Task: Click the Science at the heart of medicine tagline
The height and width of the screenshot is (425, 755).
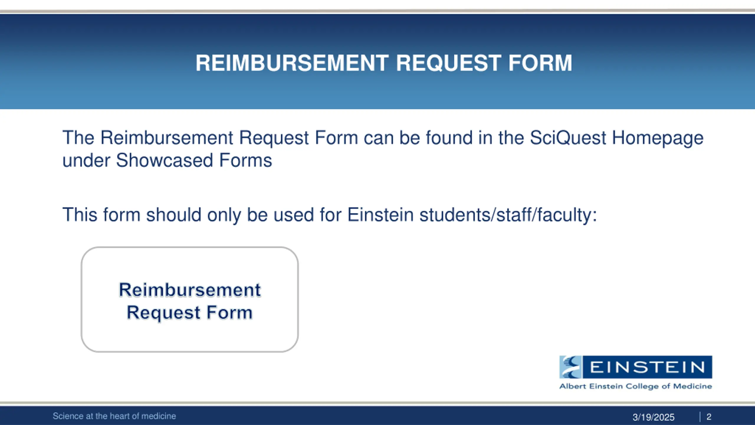Action: click(114, 416)
